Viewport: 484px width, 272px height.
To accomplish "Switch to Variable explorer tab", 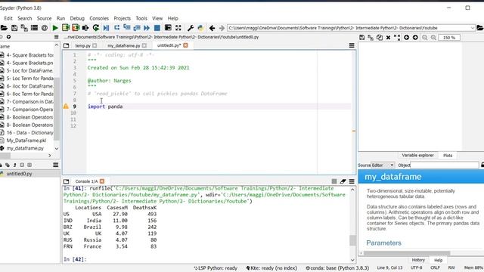I will pyautogui.click(x=417, y=156).
